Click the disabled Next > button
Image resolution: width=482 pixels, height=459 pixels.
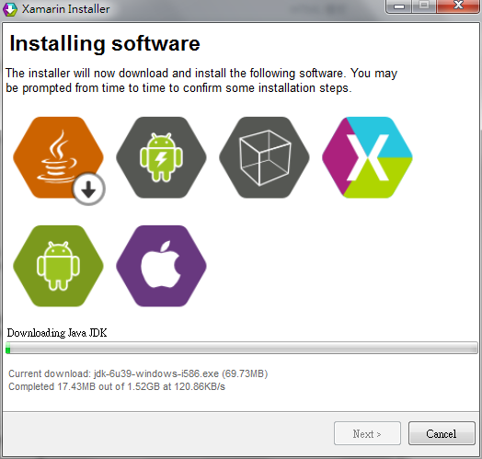(367, 433)
